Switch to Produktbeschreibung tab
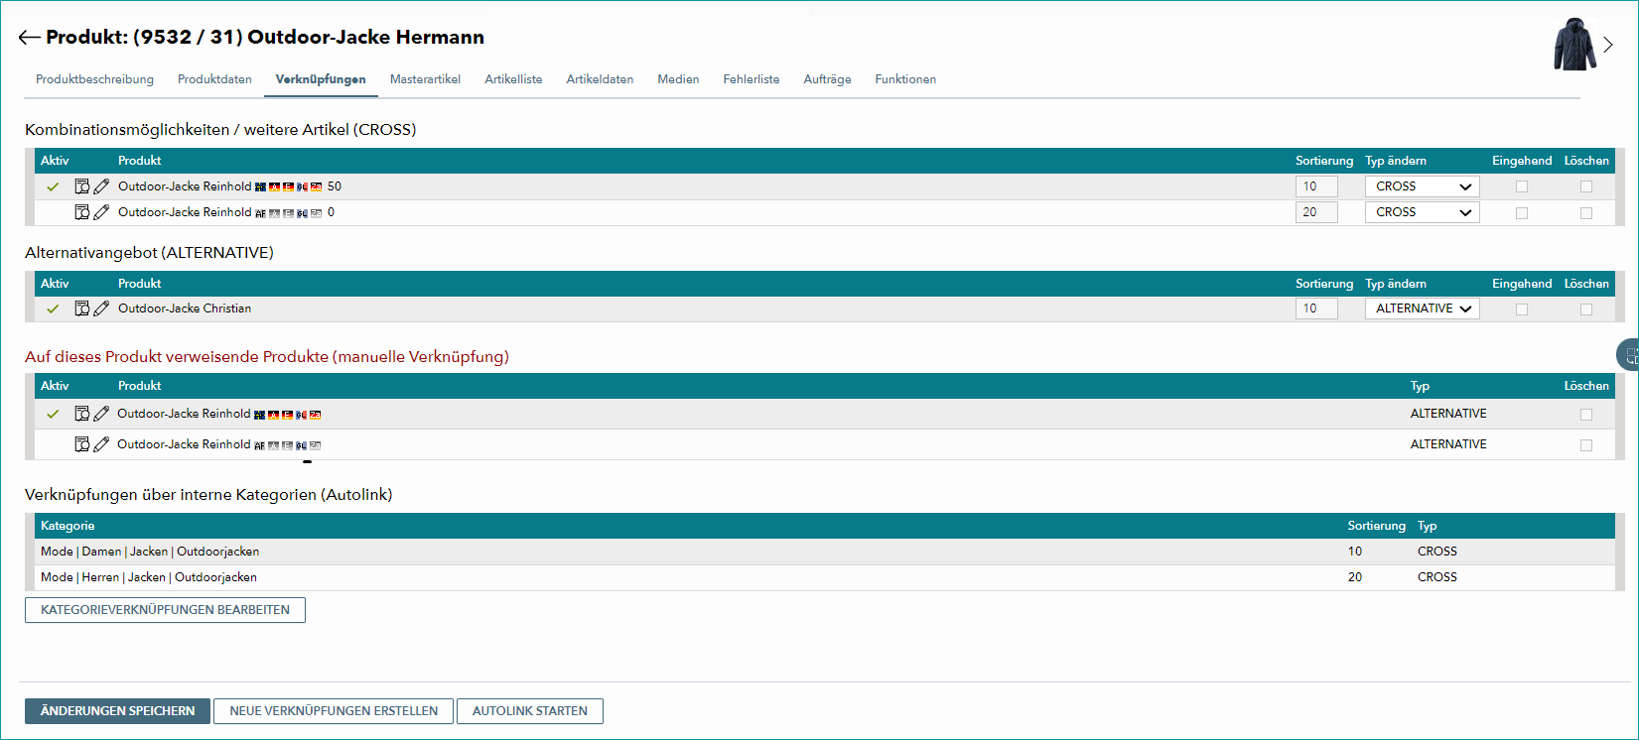Image resolution: width=1639 pixels, height=740 pixels. coord(94,79)
